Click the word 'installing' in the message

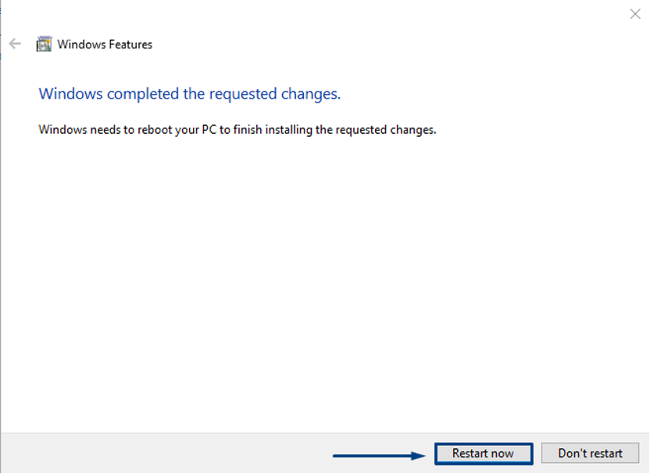click(288, 130)
